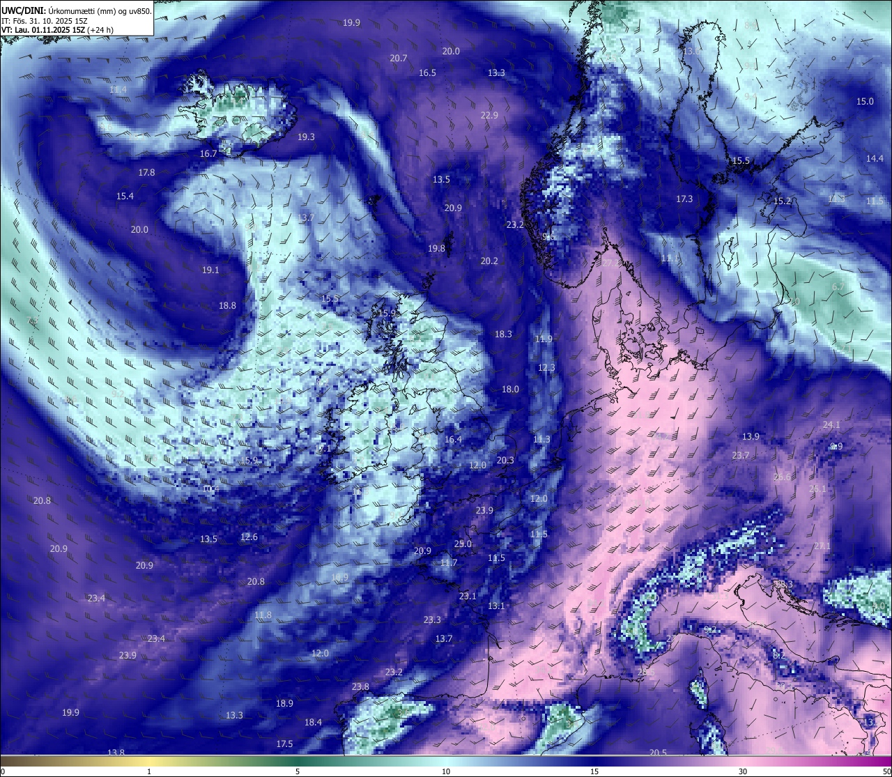Click the value 20.2 on the map
The width and height of the screenshot is (892, 777).
point(489,261)
